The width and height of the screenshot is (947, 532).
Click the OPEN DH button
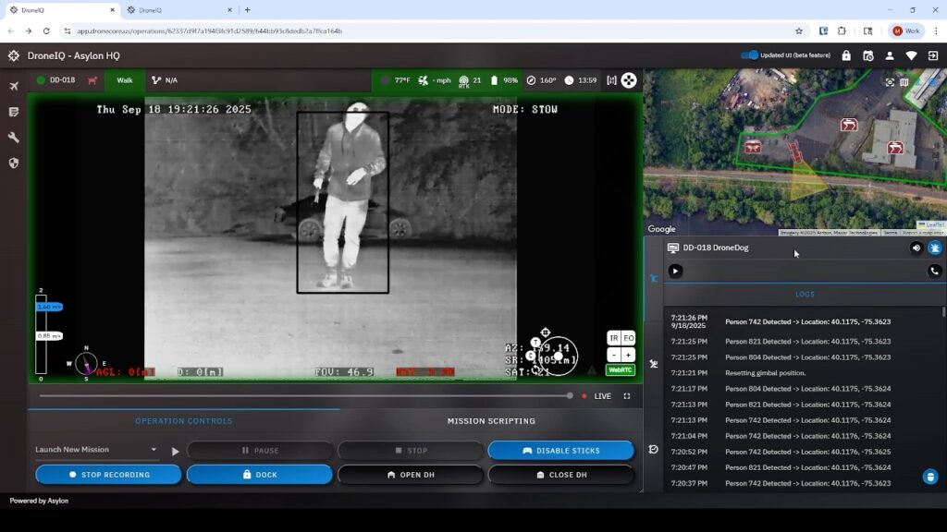point(411,475)
